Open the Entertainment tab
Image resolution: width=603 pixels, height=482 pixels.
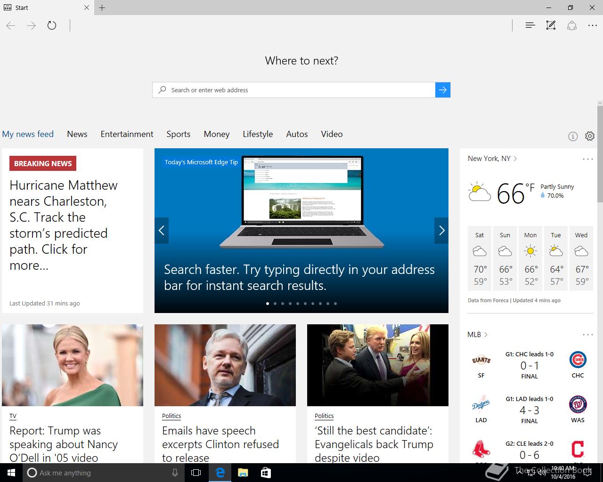click(127, 134)
